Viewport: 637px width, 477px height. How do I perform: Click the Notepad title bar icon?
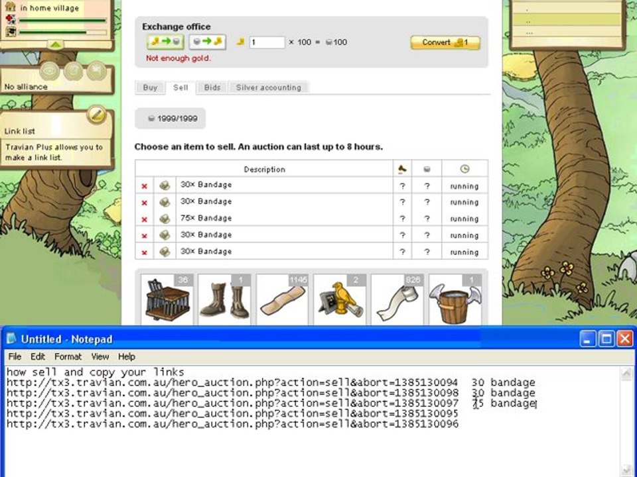pyautogui.click(x=11, y=339)
